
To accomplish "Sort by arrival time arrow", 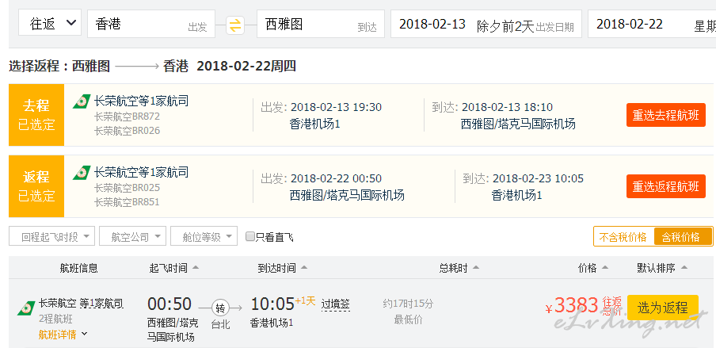I will point(304,267).
